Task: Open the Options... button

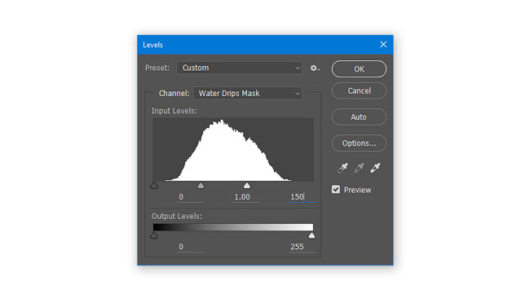Action: pos(359,143)
